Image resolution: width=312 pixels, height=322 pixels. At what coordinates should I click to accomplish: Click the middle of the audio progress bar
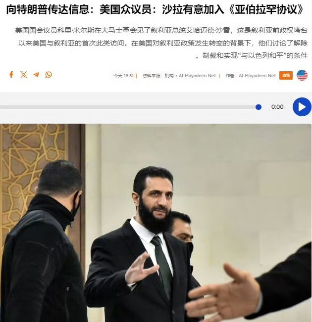coord(129,107)
